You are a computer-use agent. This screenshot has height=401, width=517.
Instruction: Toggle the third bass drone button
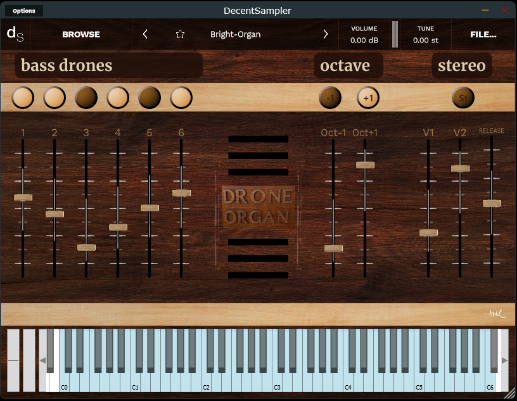tap(86, 98)
